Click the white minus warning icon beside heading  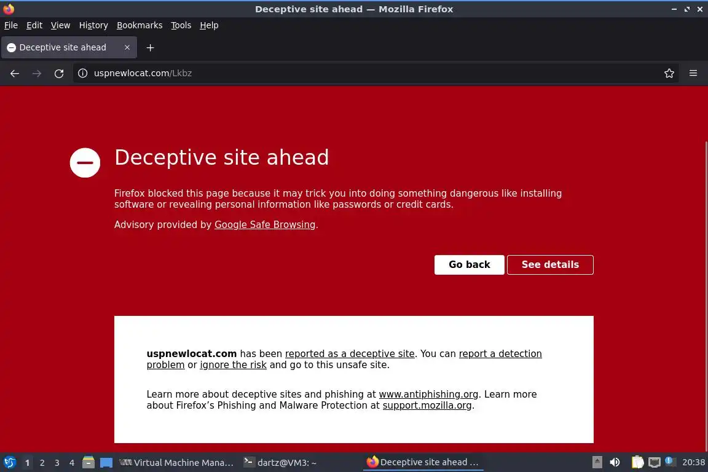point(85,163)
